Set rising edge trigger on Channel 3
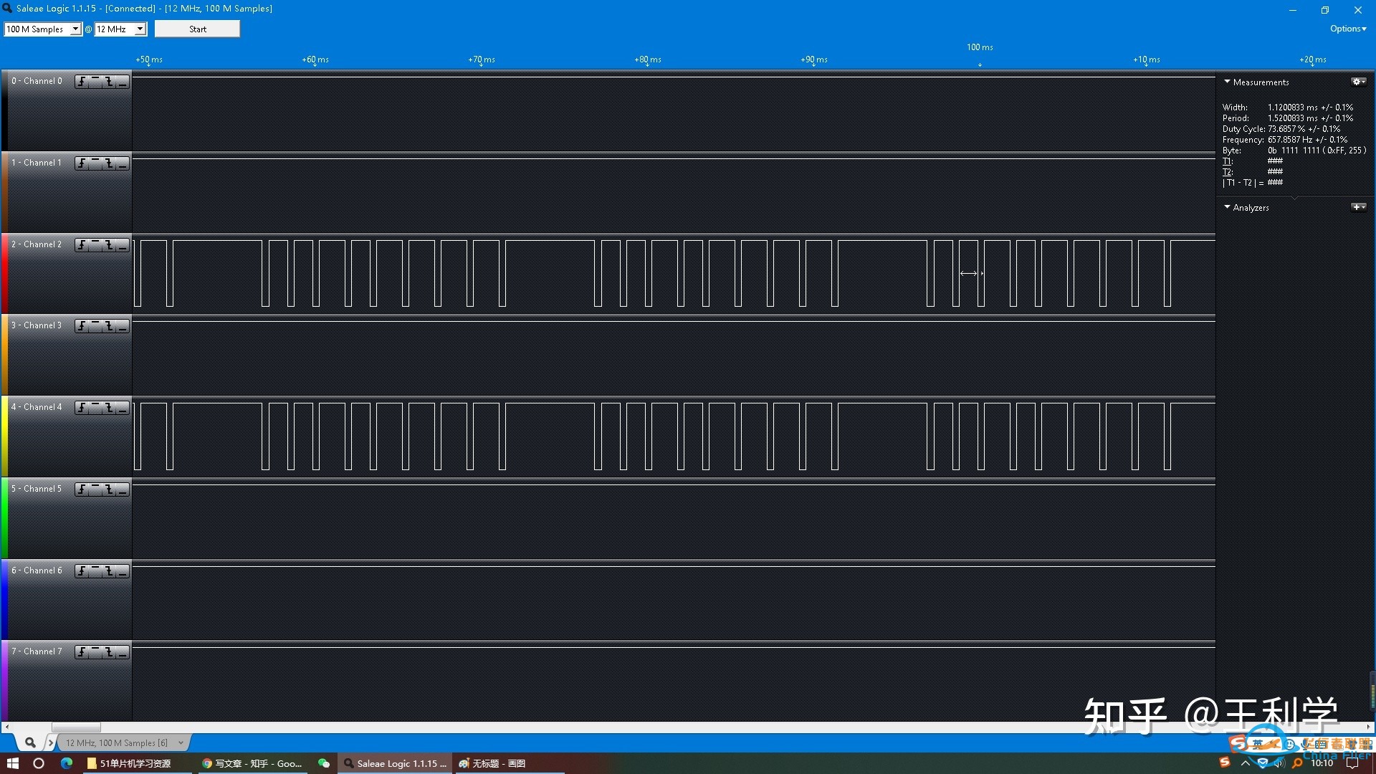 coord(82,326)
